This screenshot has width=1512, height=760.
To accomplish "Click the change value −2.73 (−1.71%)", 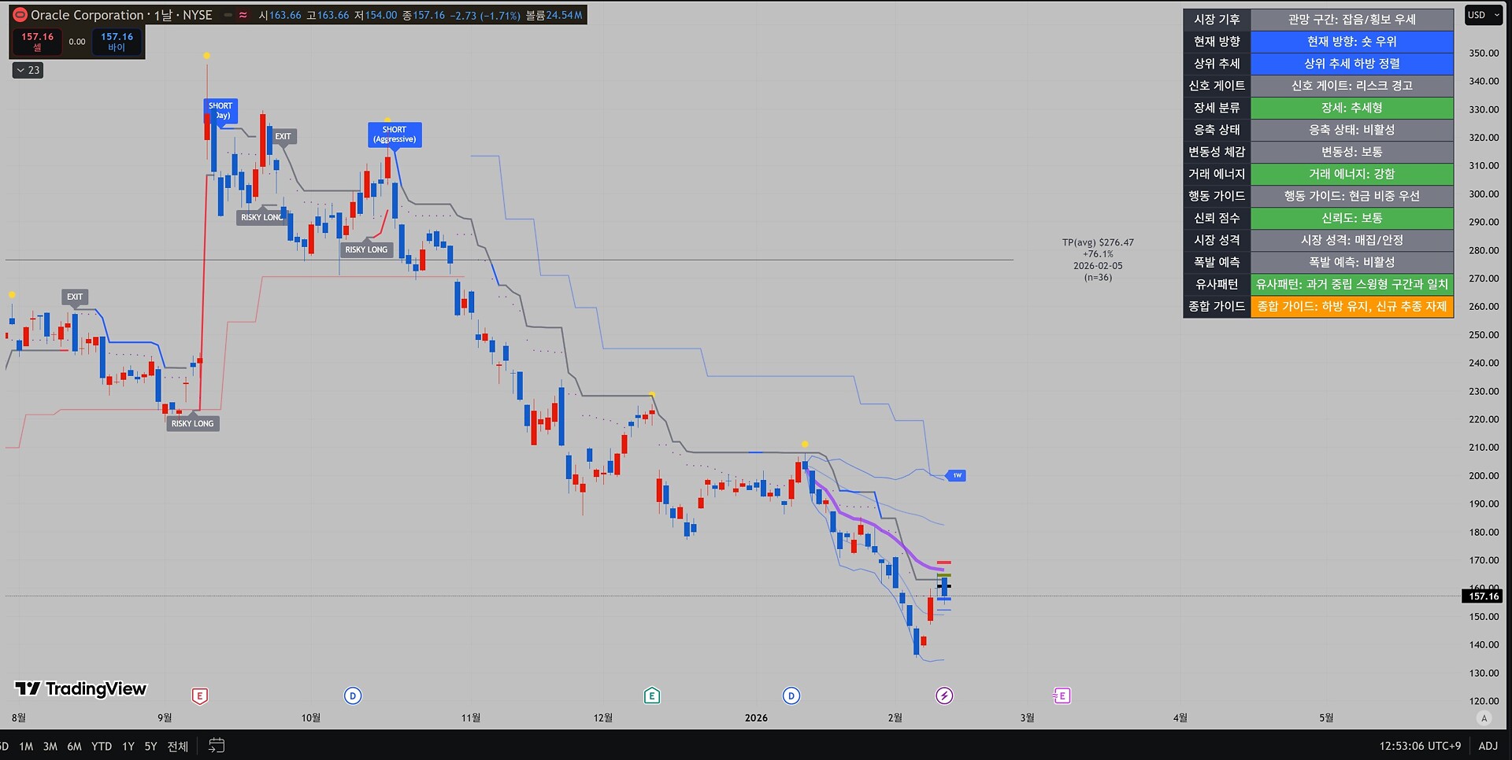I will point(485,15).
